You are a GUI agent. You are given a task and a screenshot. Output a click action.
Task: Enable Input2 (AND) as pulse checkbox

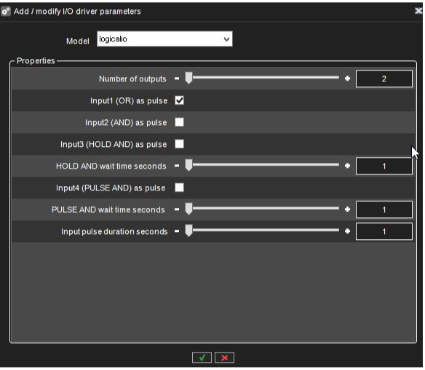pos(180,122)
